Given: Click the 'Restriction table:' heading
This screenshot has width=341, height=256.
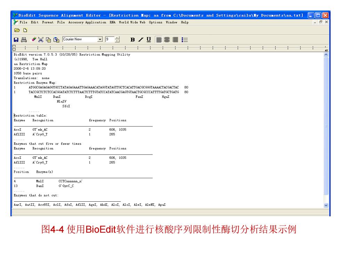Looking at the screenshot, I should pyautogui.click(x=31, y=116).
